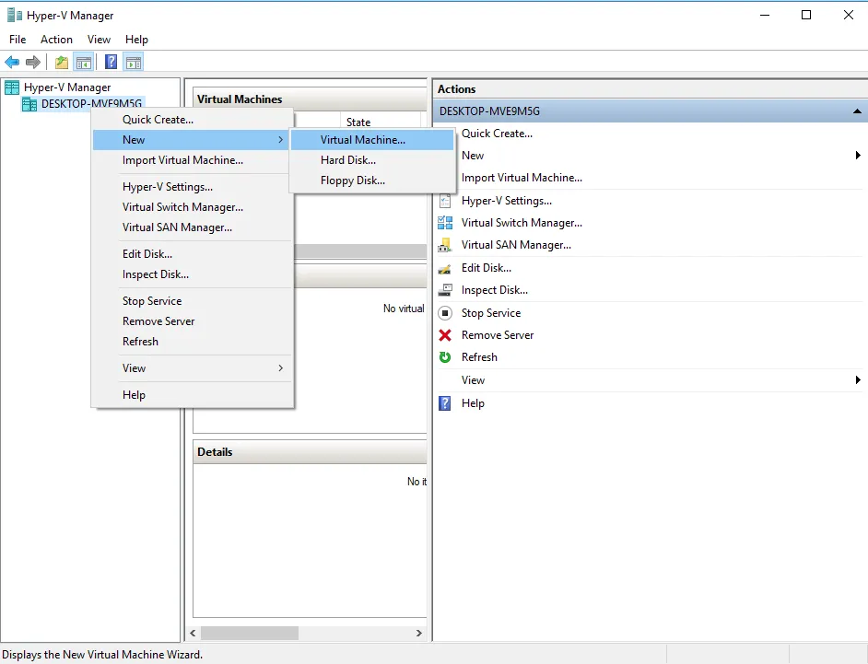The width and height of the screenshot is (868, 664).
Task: Toggle the Show/Hide Console Tree icon
Action: [x=84, y=62]
